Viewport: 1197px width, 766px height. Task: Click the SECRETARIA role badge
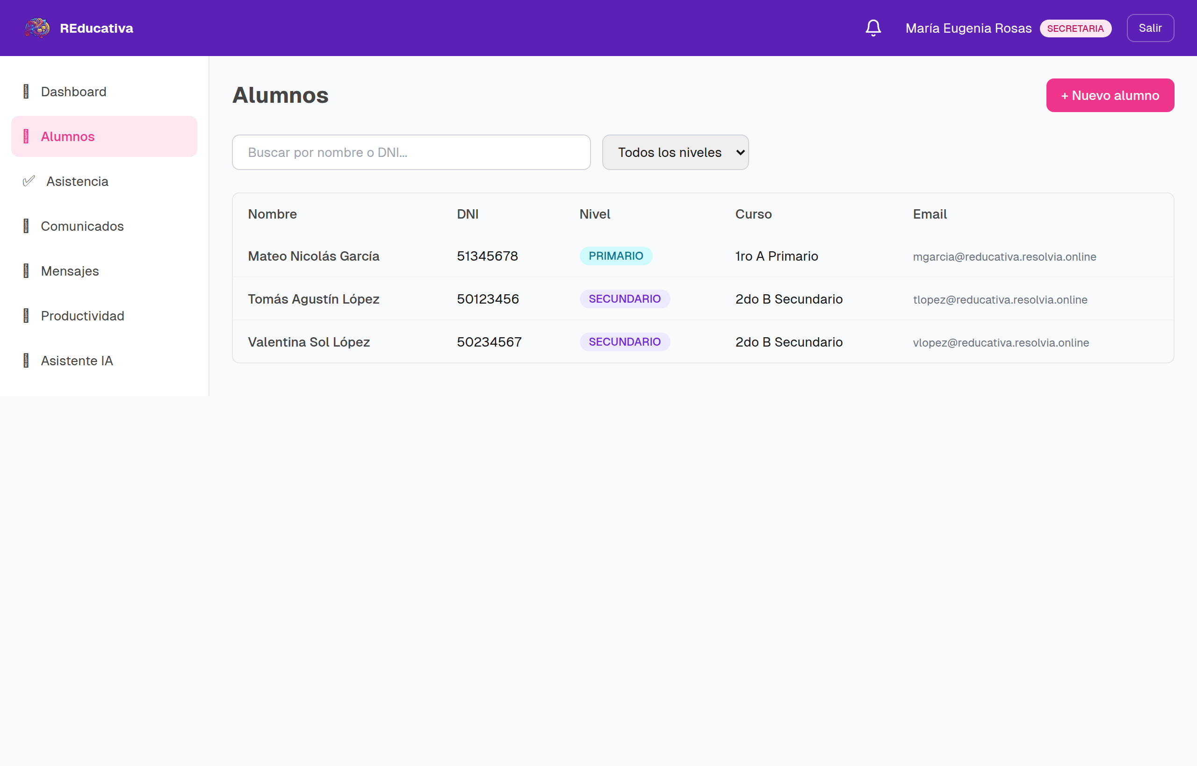(x=1075, y=28)
